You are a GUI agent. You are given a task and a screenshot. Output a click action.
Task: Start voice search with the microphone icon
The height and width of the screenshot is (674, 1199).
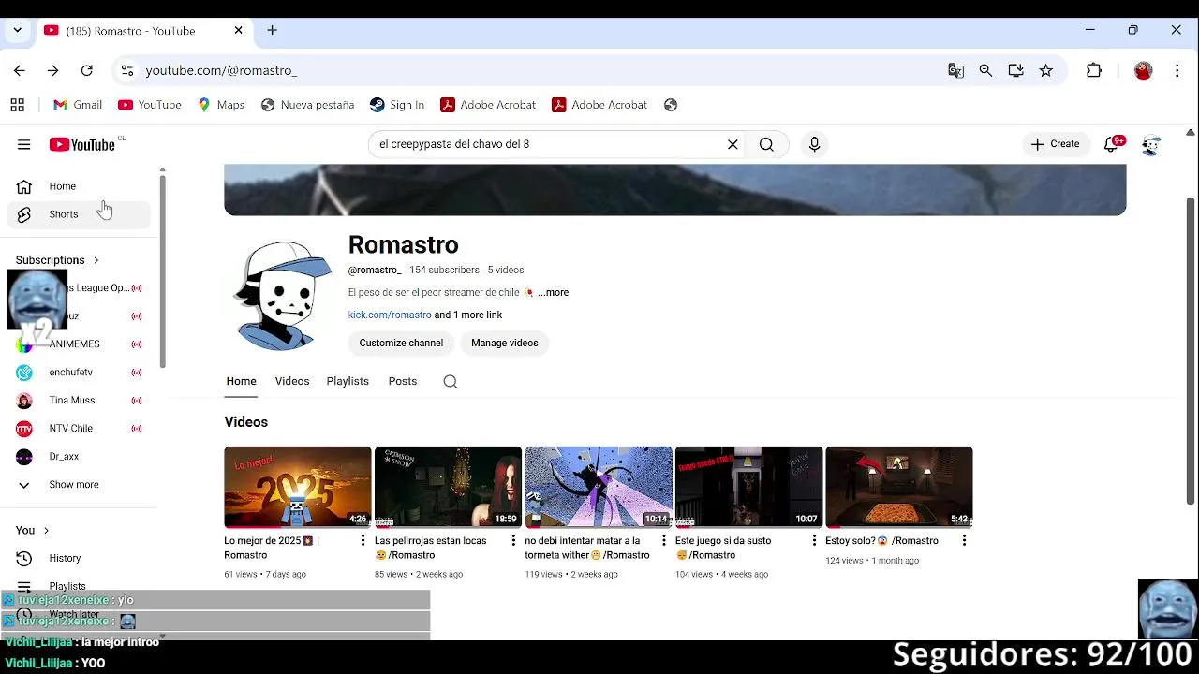click(x=814, y=144)
